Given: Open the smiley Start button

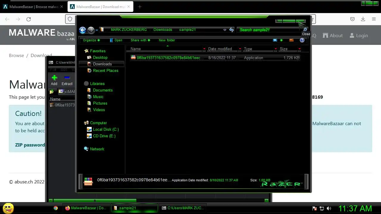Looking at the screenshot, I should click(x=8, y=208).
